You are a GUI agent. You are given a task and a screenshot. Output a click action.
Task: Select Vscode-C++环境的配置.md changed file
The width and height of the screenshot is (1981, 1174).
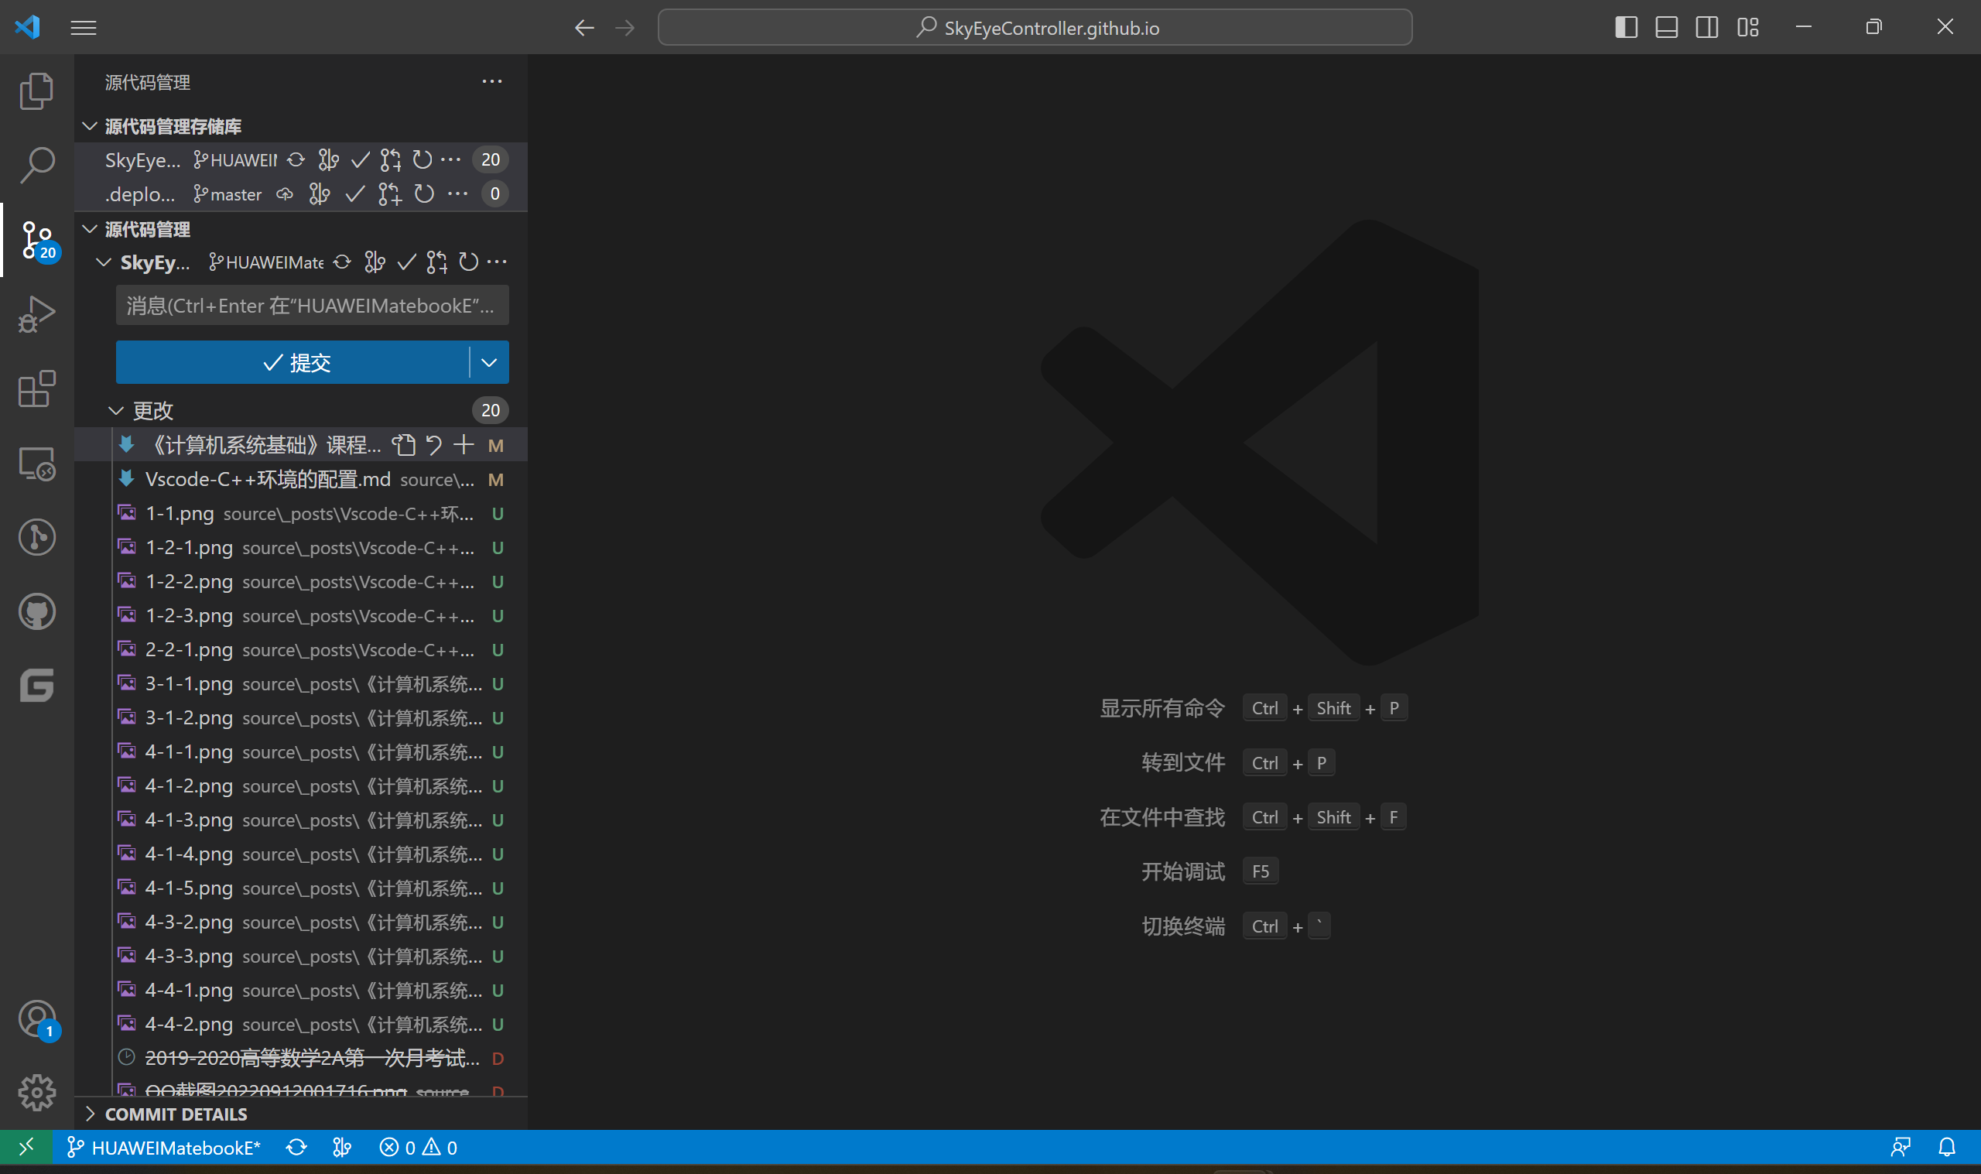[301, 479]
